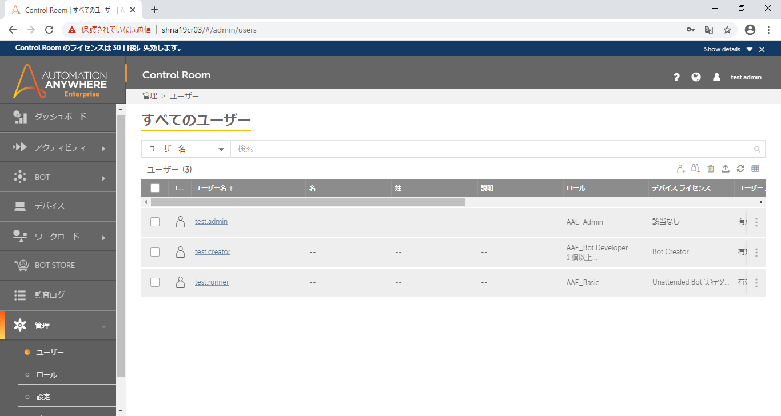
Task: Open the three-dot menu for test.admin row
Action: [x=756, y=222]
